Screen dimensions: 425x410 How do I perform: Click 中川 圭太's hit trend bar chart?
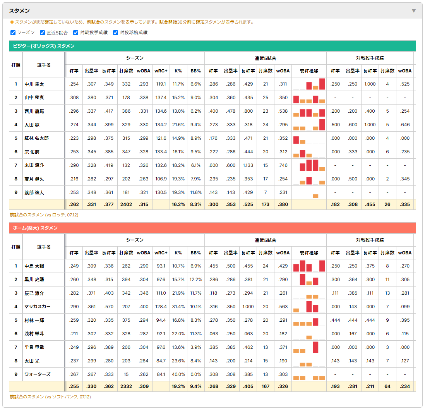coord(309,84)
